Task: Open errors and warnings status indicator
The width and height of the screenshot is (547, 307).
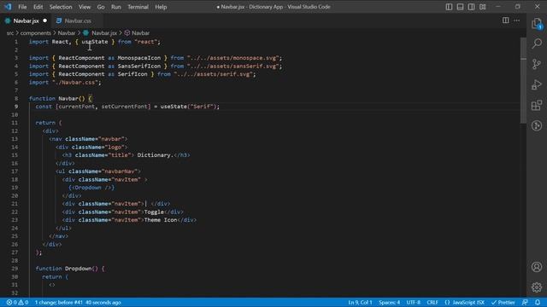Action: 17,303
